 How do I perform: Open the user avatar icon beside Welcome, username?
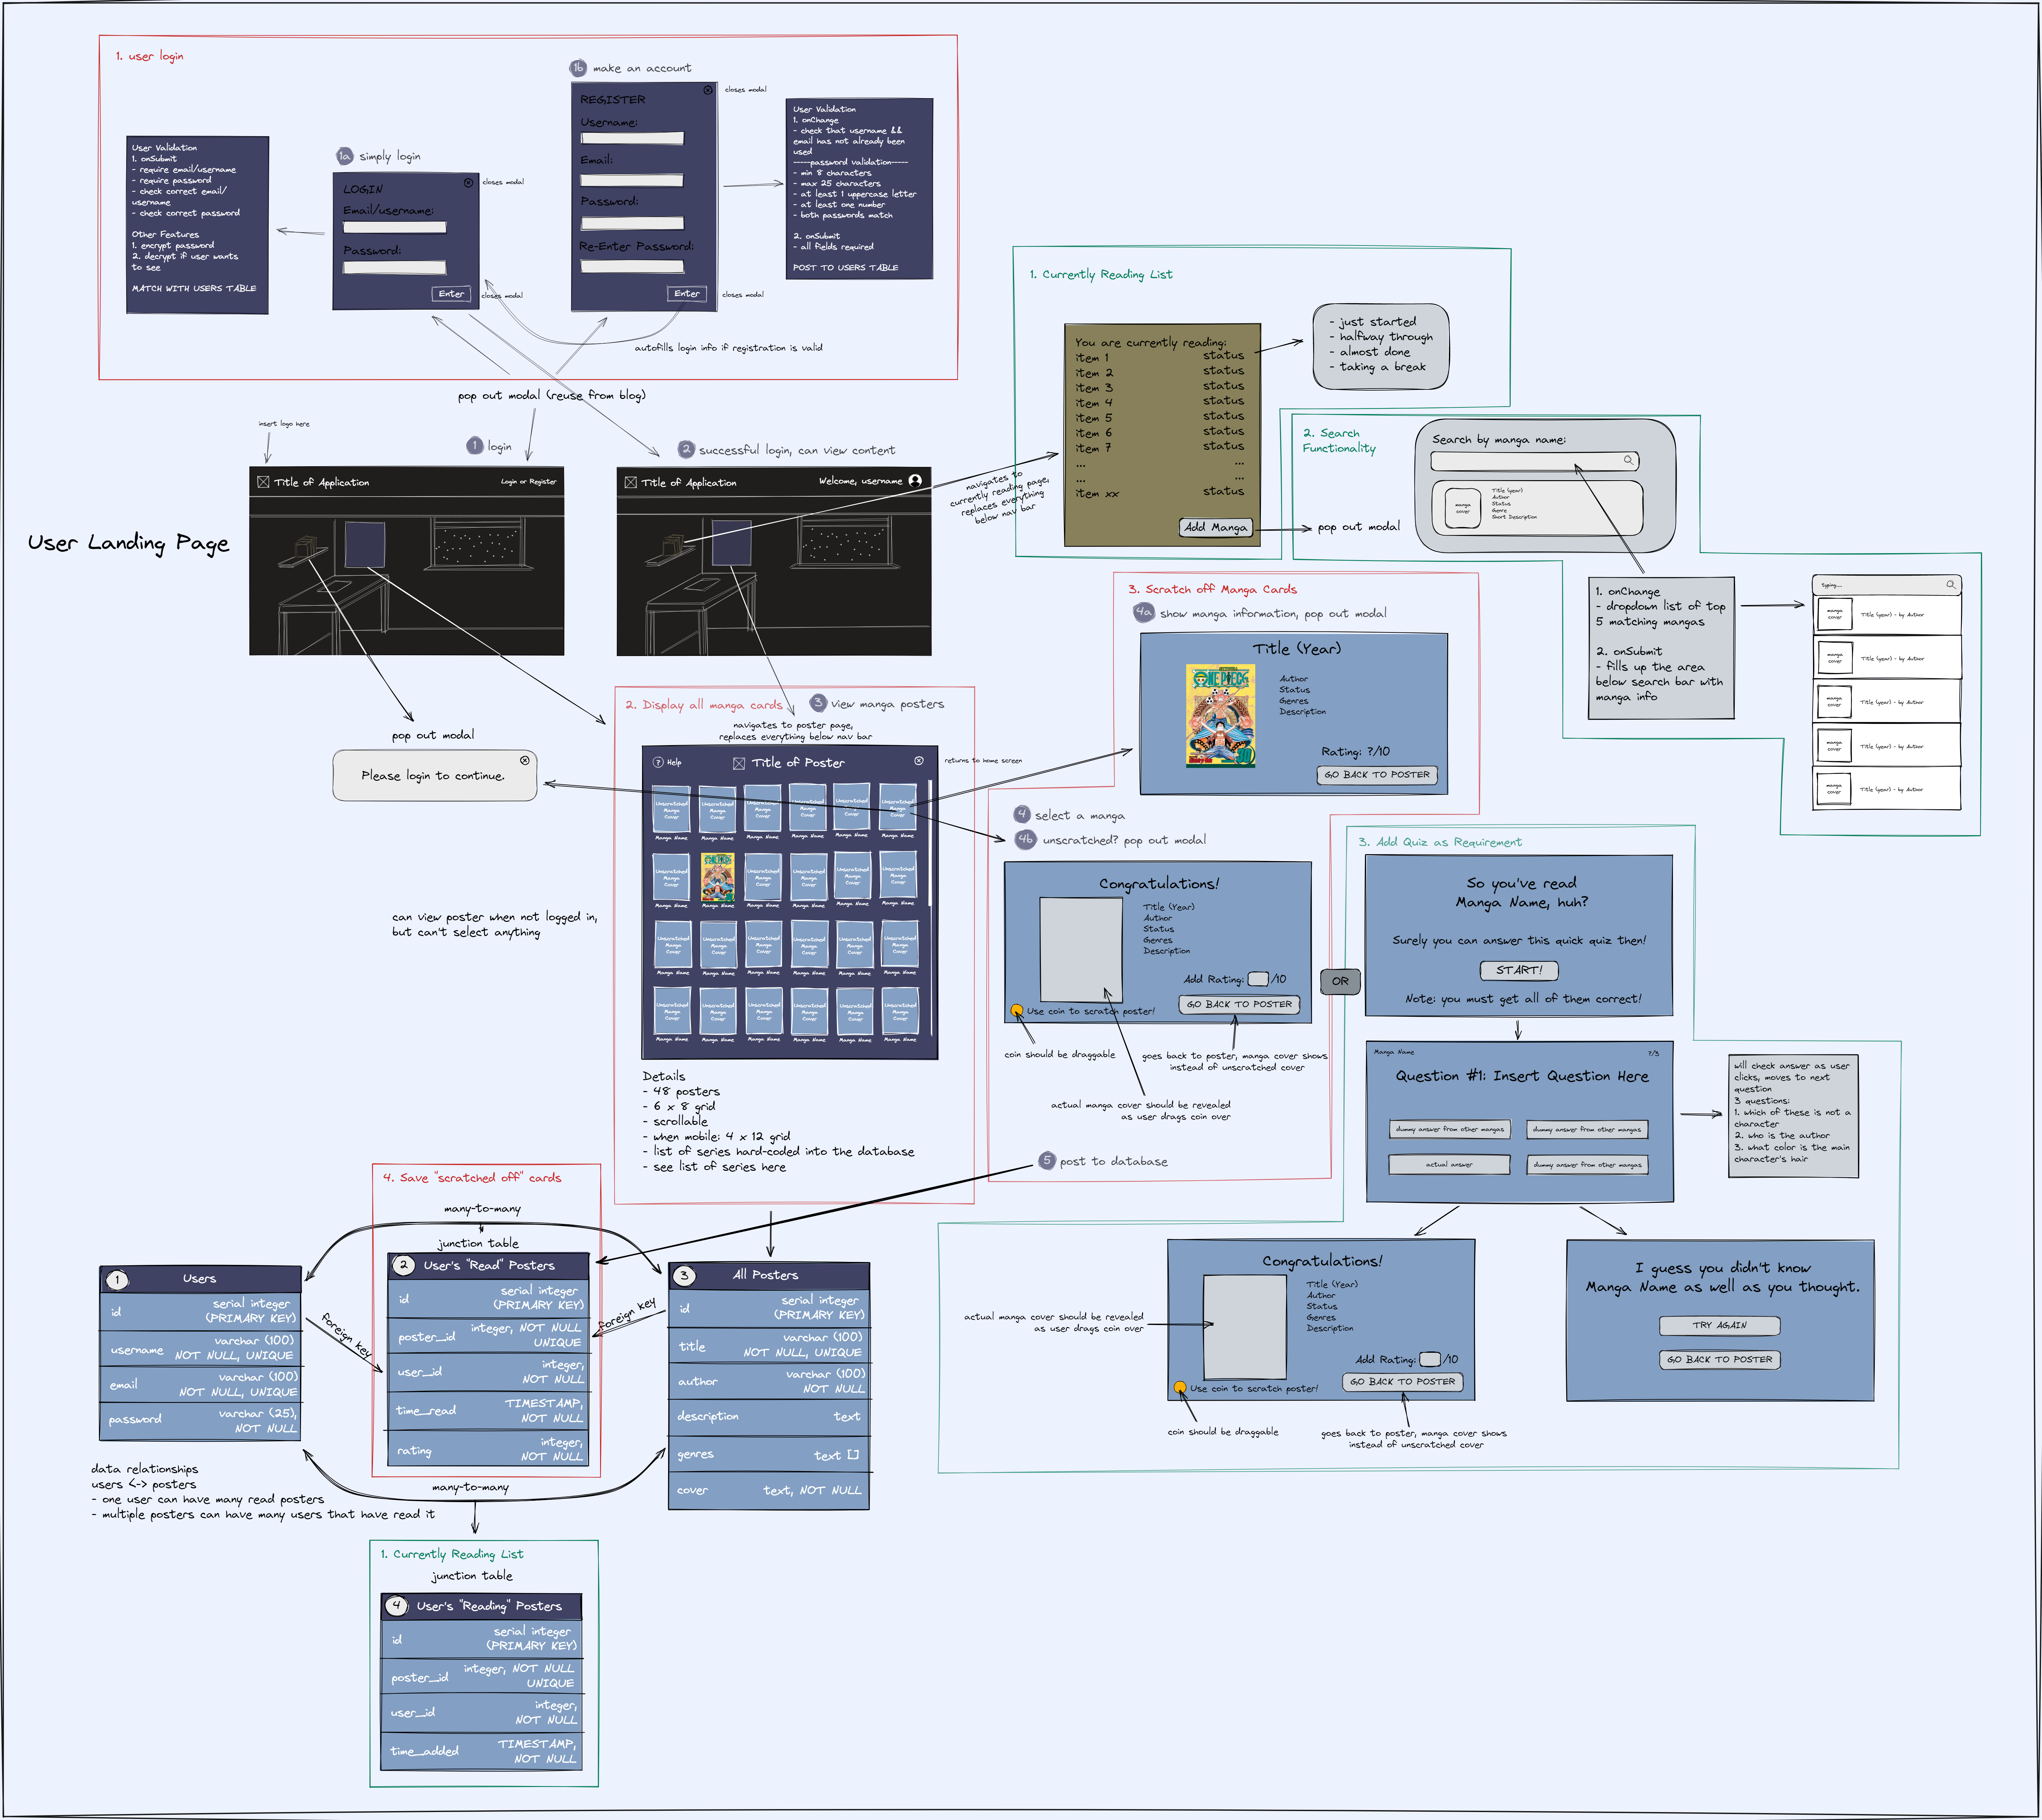pos(915,481)
